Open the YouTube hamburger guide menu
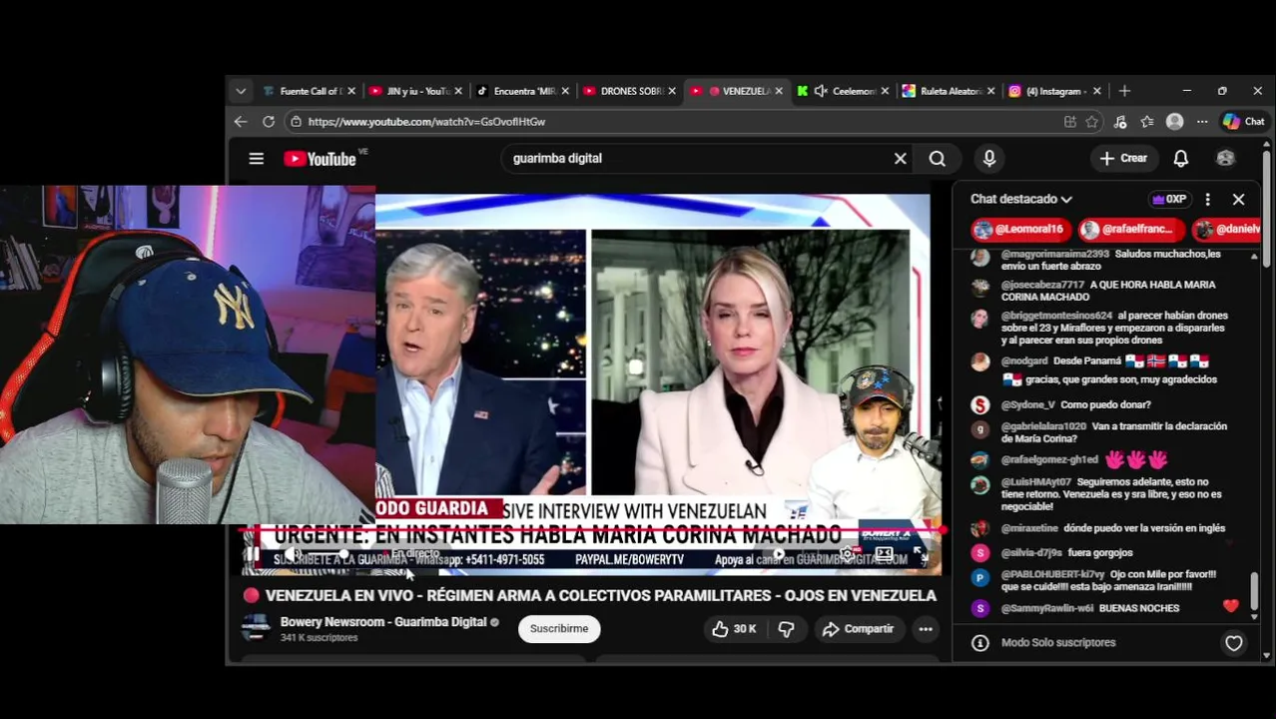Image resolution: width=1276 pixels, height=719 pixels. 257,159
